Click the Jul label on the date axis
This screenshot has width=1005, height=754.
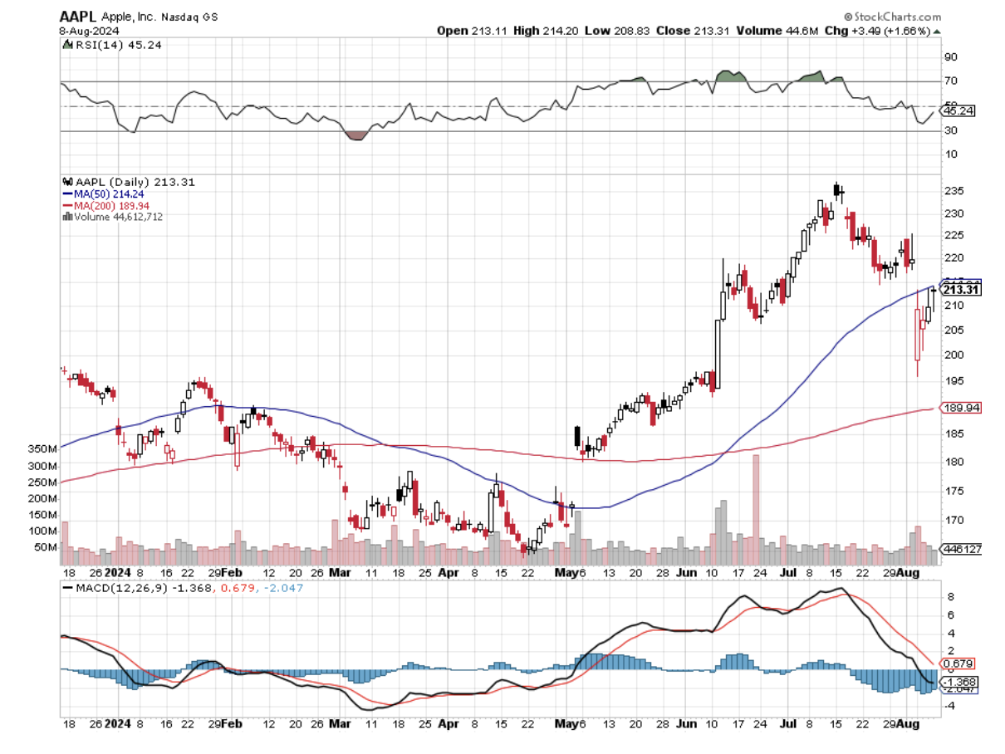(787, 573)
